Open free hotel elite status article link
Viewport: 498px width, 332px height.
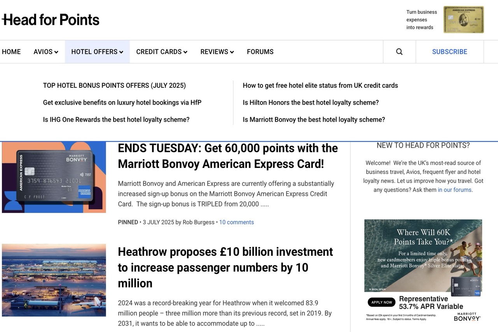pyautogui.click(x=320, y=86)
